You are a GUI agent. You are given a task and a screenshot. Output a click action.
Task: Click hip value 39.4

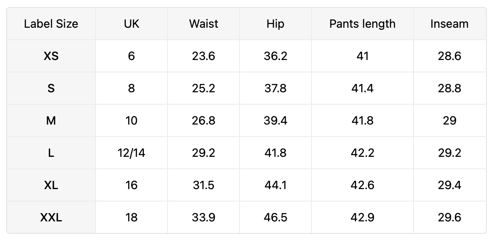pos(275,120)
